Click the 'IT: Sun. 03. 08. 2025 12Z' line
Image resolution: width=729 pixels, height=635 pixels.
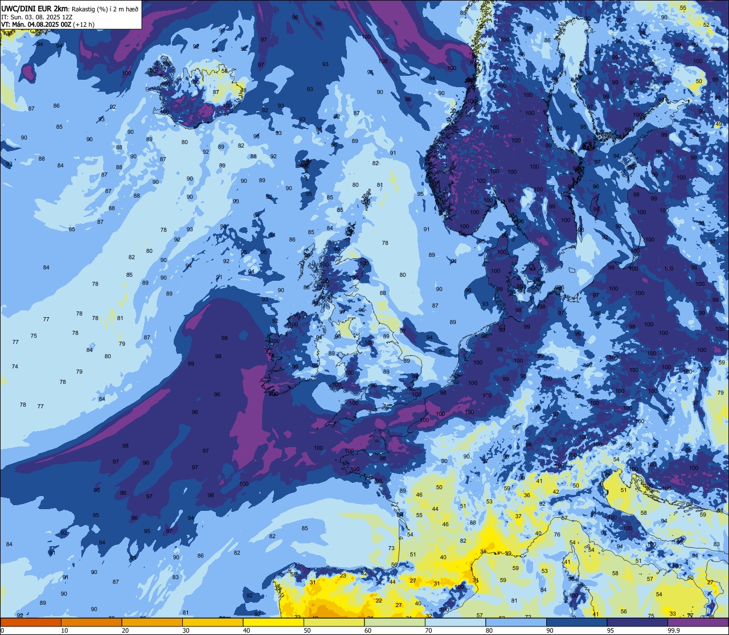[36, 17]
